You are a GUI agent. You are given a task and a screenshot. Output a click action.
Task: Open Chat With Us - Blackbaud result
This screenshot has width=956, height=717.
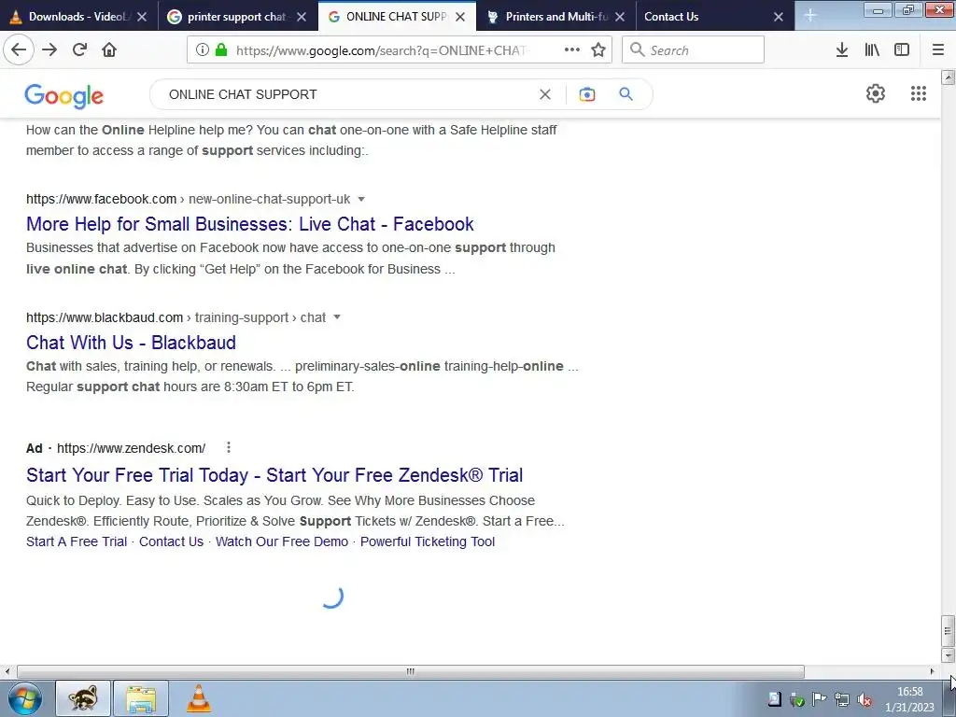[131, 342]
